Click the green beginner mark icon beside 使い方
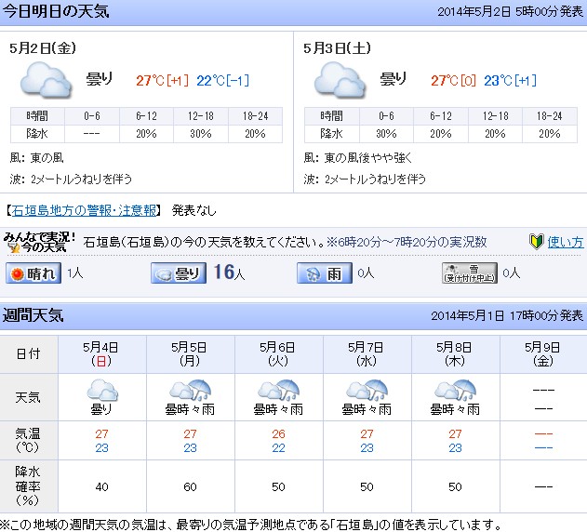Viewport: 587px width, 532px height. (536, 242)
